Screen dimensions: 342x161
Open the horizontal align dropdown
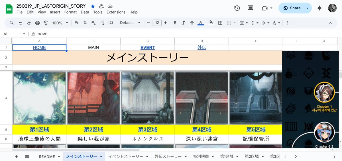(243, 23)
